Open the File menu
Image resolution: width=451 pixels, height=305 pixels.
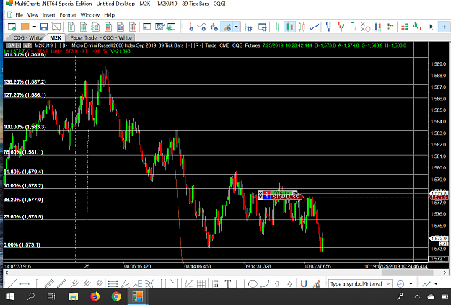[x=19, y=15]
